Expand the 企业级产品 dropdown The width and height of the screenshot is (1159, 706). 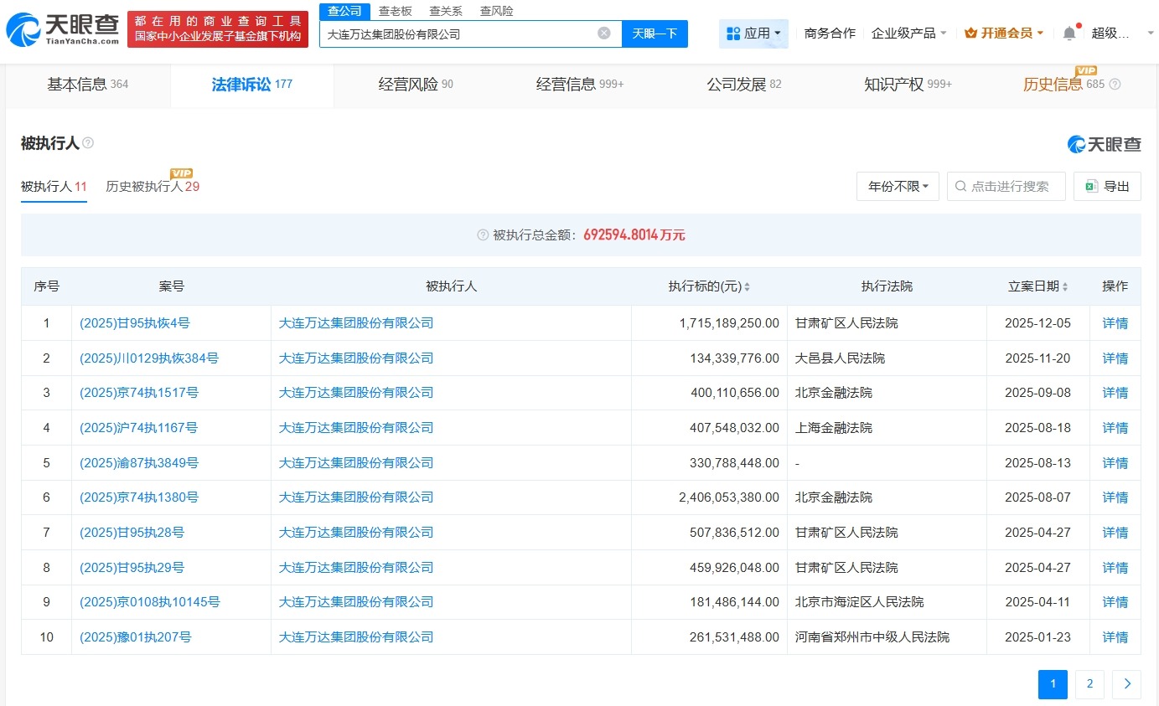tap(908, 32)
